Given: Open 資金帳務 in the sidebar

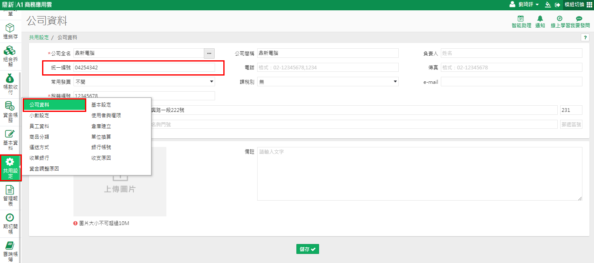Looking at the screenshot, I should tap(10, 112).
